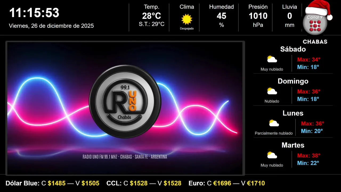Viewport: 341px width, 192px height.
Task: Click the Martes forecast heading
Action: point(293,145)
